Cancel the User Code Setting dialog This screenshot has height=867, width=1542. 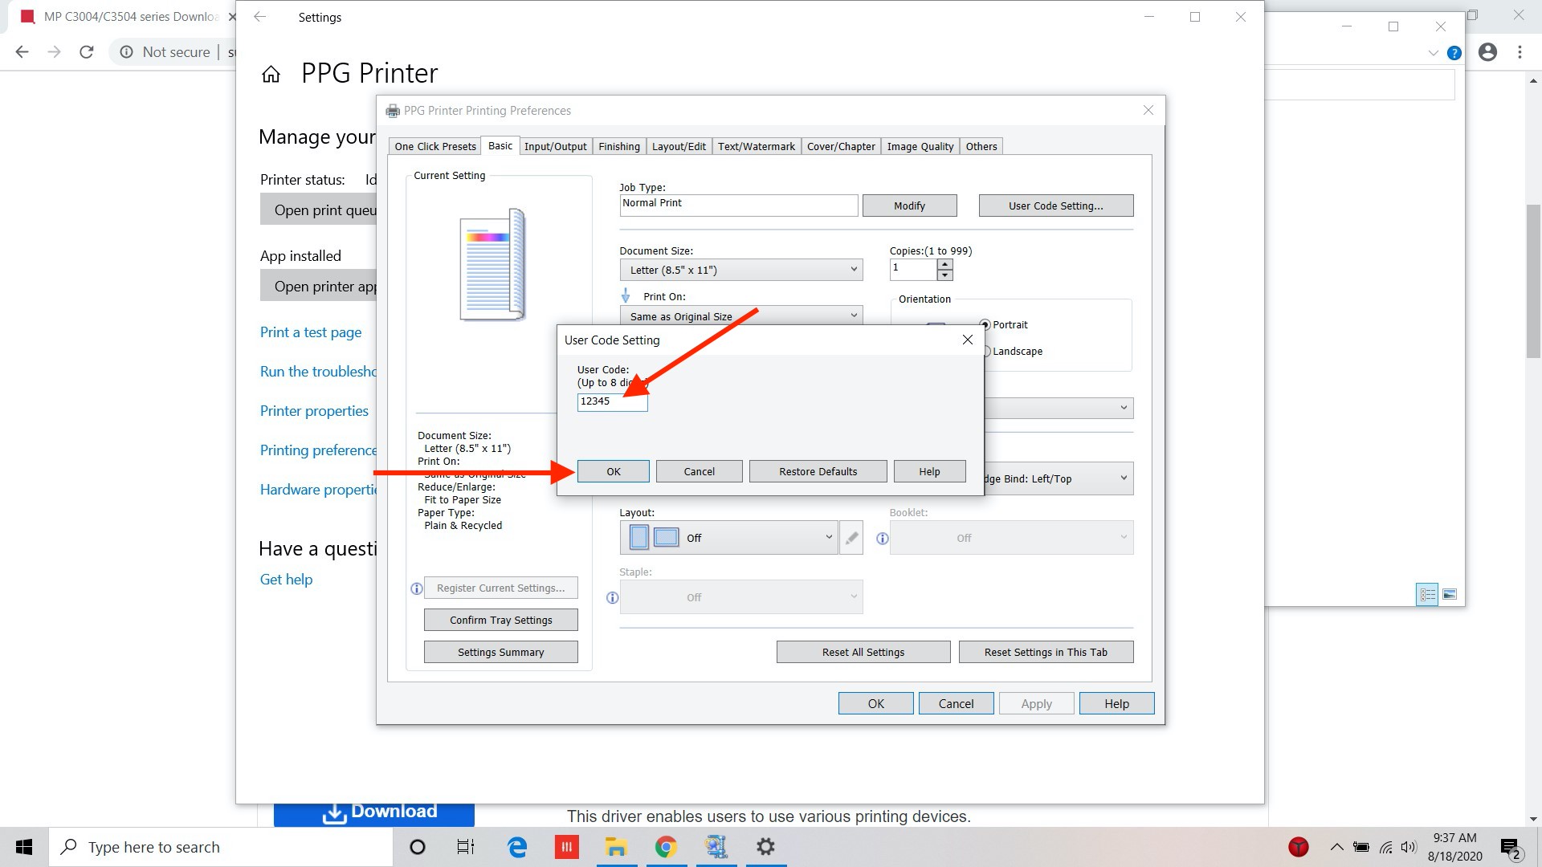(699, 471)
